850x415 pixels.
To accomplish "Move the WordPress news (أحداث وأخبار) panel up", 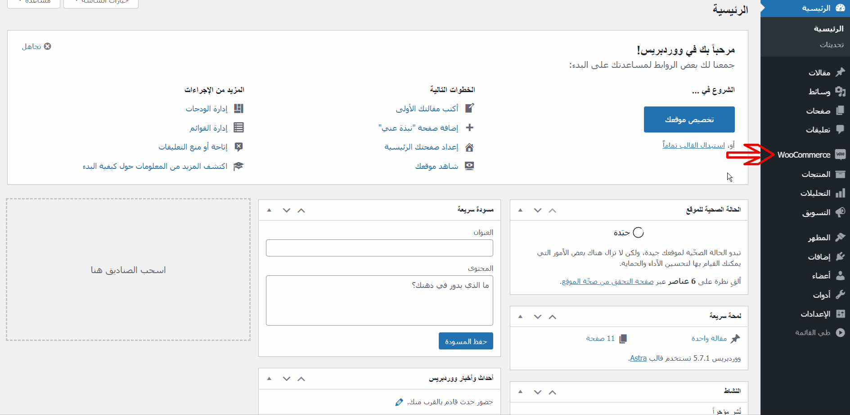I will 301,379.
